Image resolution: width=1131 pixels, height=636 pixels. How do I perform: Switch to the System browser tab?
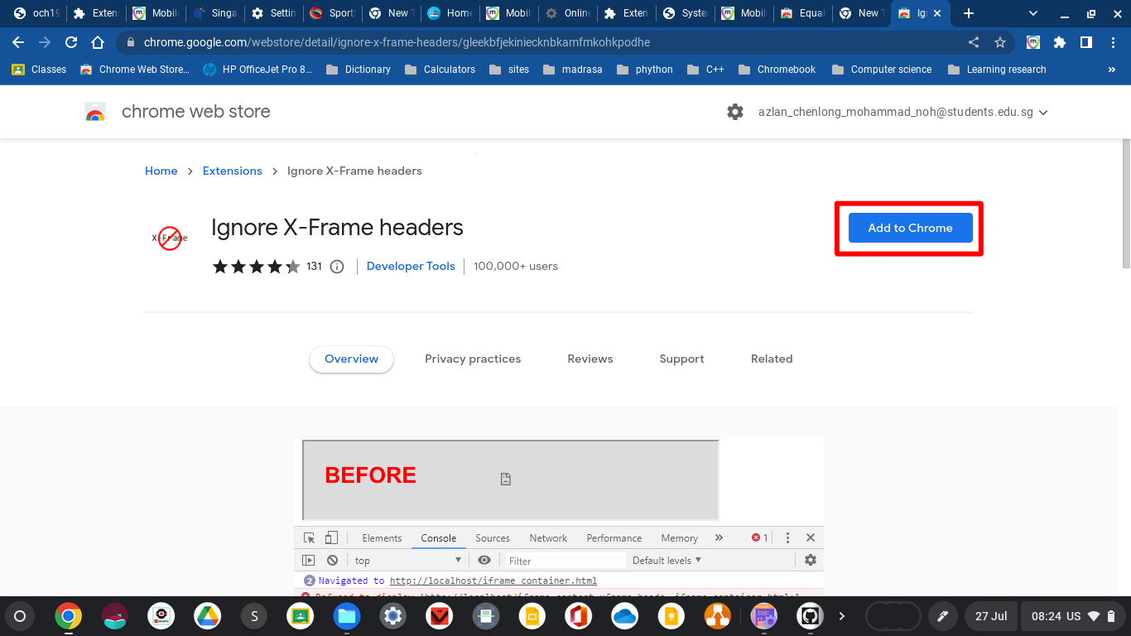coord(685,13)
